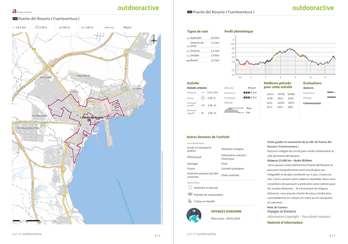Image resolution: width=348 pixels, height=244 pixels.
Task: Click the elevation profile chart peak
Action: coord(290,48)
